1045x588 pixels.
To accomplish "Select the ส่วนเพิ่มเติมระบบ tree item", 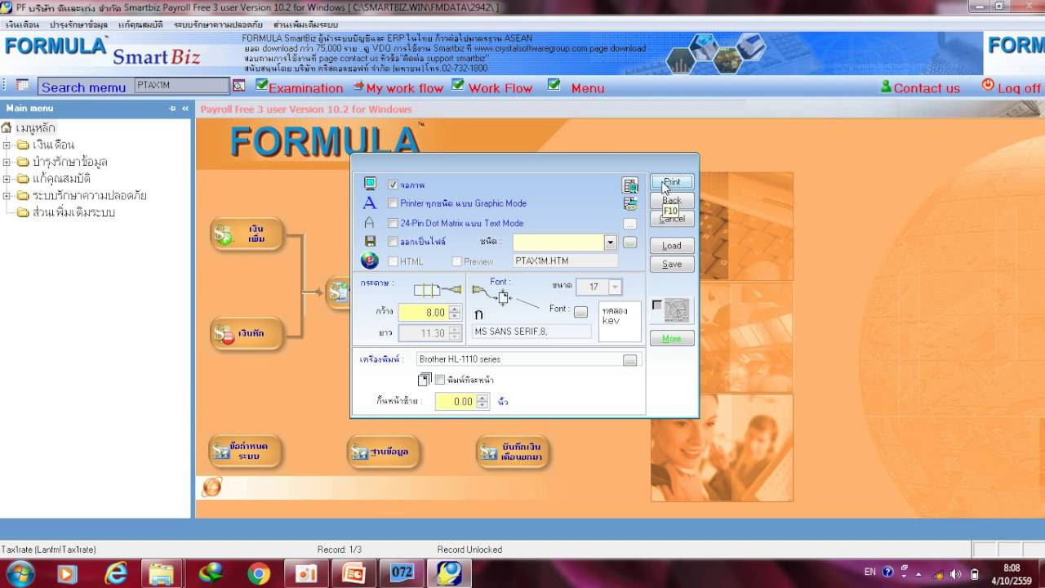I will pos(73,212).
